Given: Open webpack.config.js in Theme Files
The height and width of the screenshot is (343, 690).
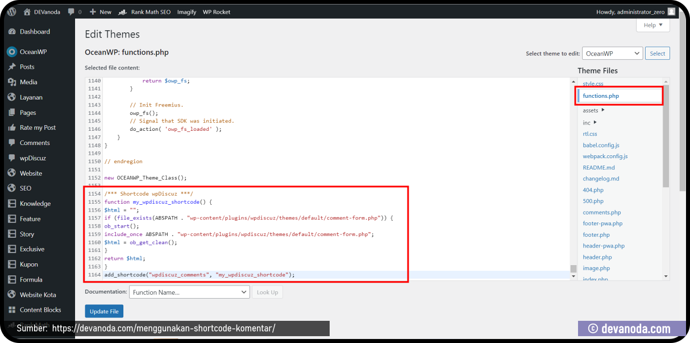Looking at the screenshot, I should 605,156.
